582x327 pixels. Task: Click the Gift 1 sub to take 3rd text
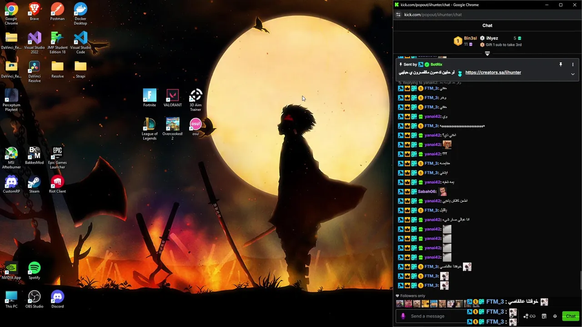coord(503,45)
